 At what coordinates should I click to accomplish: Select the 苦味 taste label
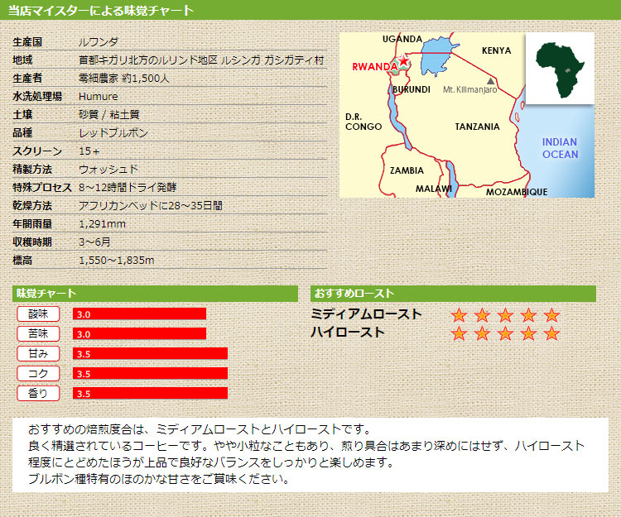(38, 333)
